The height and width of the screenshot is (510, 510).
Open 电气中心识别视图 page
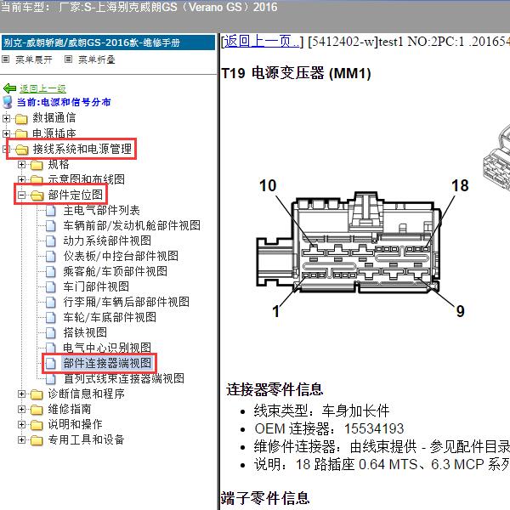(x=107, y=348)
